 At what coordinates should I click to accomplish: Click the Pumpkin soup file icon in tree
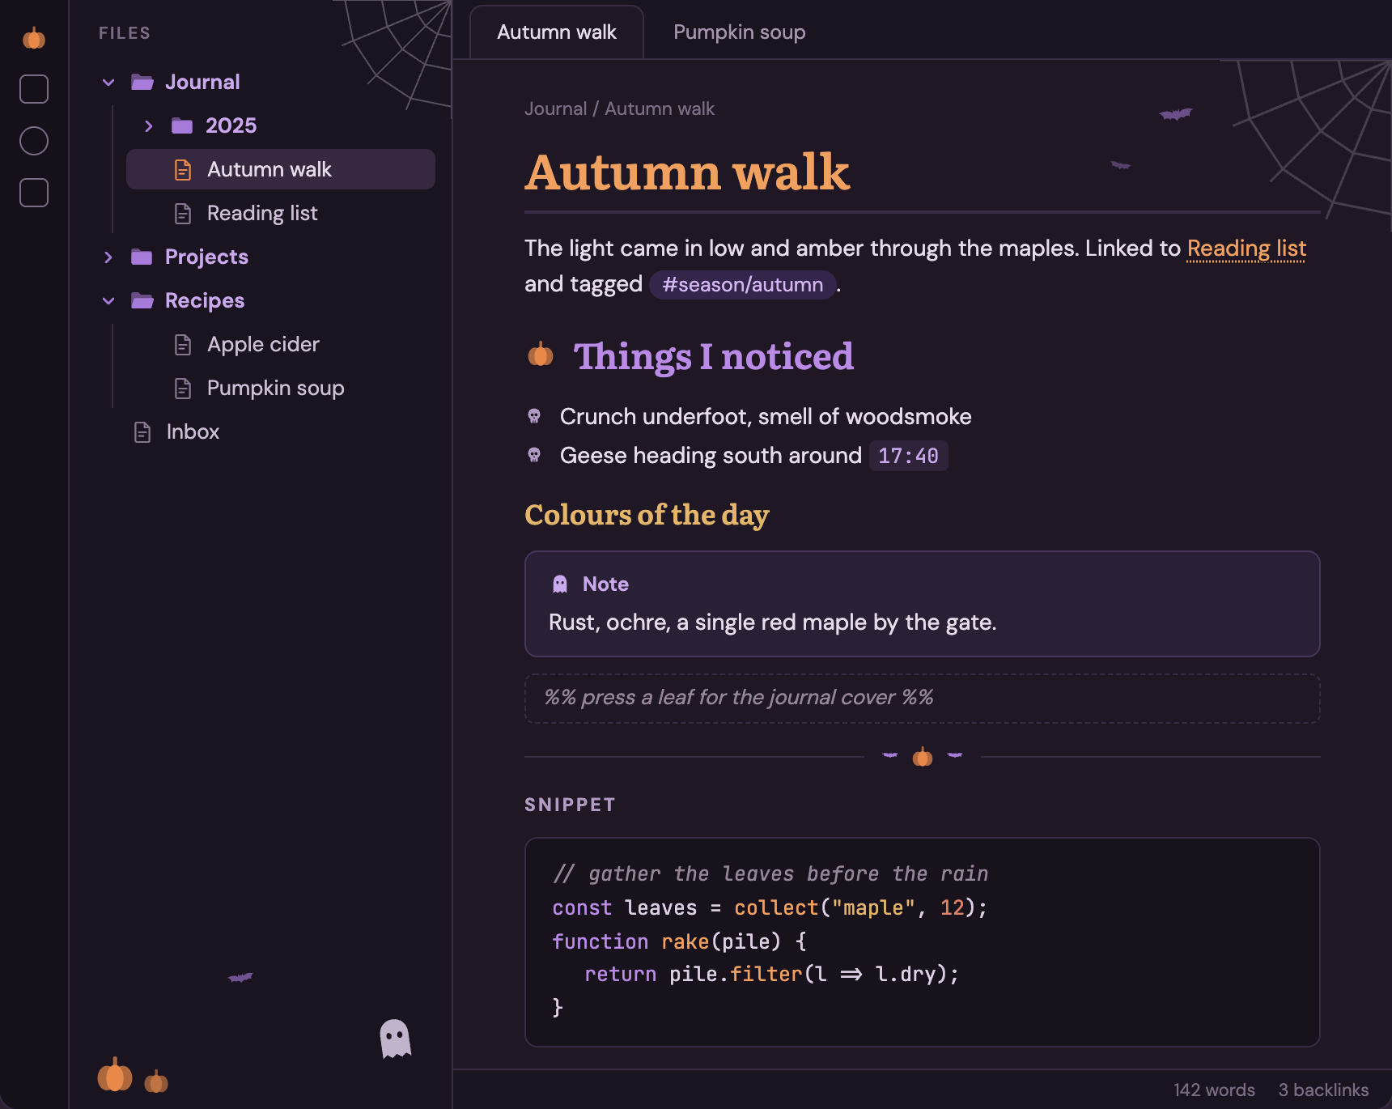[183, 388]
